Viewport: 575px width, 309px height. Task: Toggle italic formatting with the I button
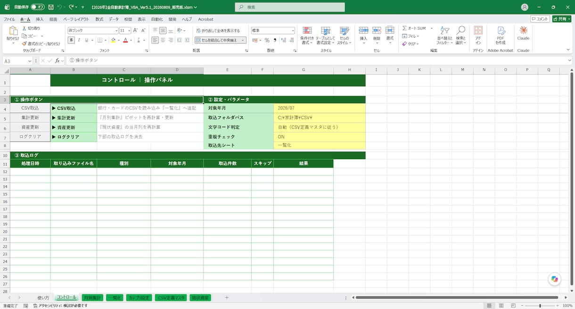(x=79, y=40)
